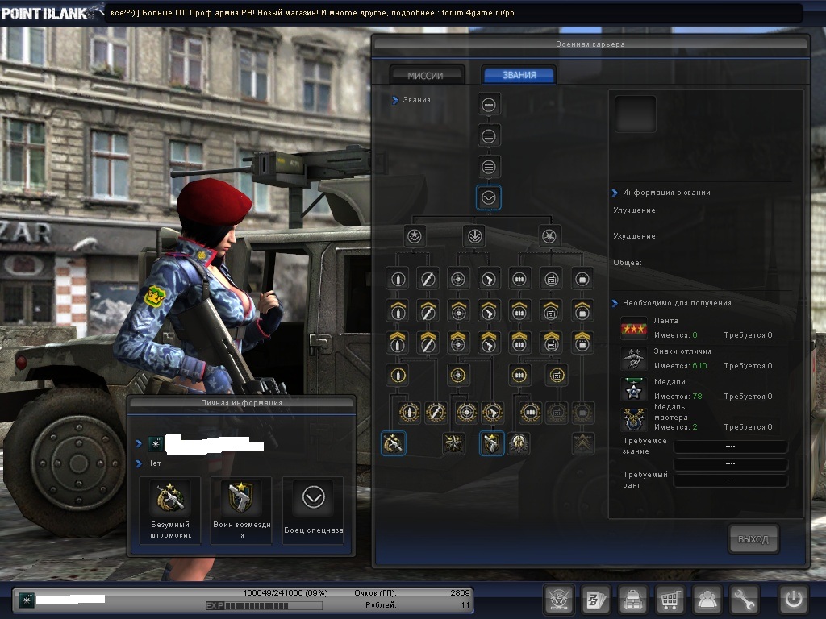Click the wrench settings icon
826x619 pixels.
pos(745,600)
